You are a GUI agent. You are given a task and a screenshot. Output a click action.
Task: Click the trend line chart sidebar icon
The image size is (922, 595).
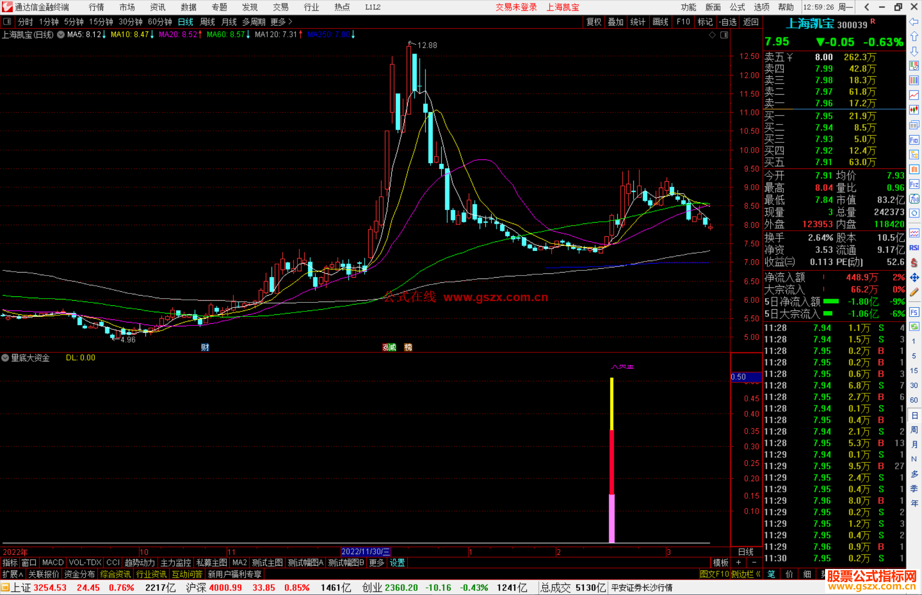914,95
